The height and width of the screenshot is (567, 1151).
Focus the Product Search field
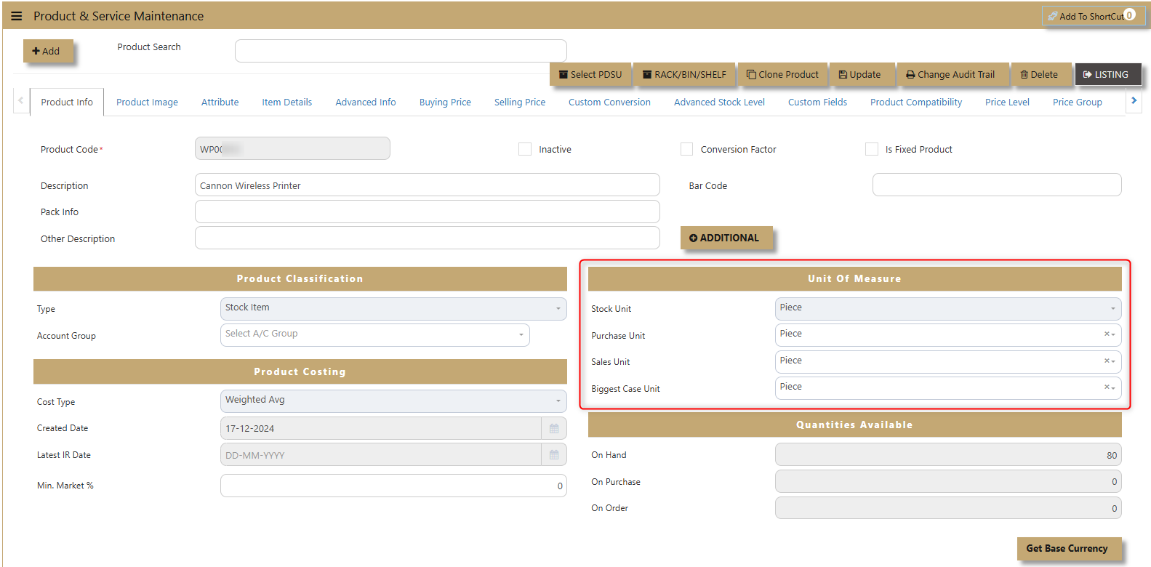[x=401, y=51]
